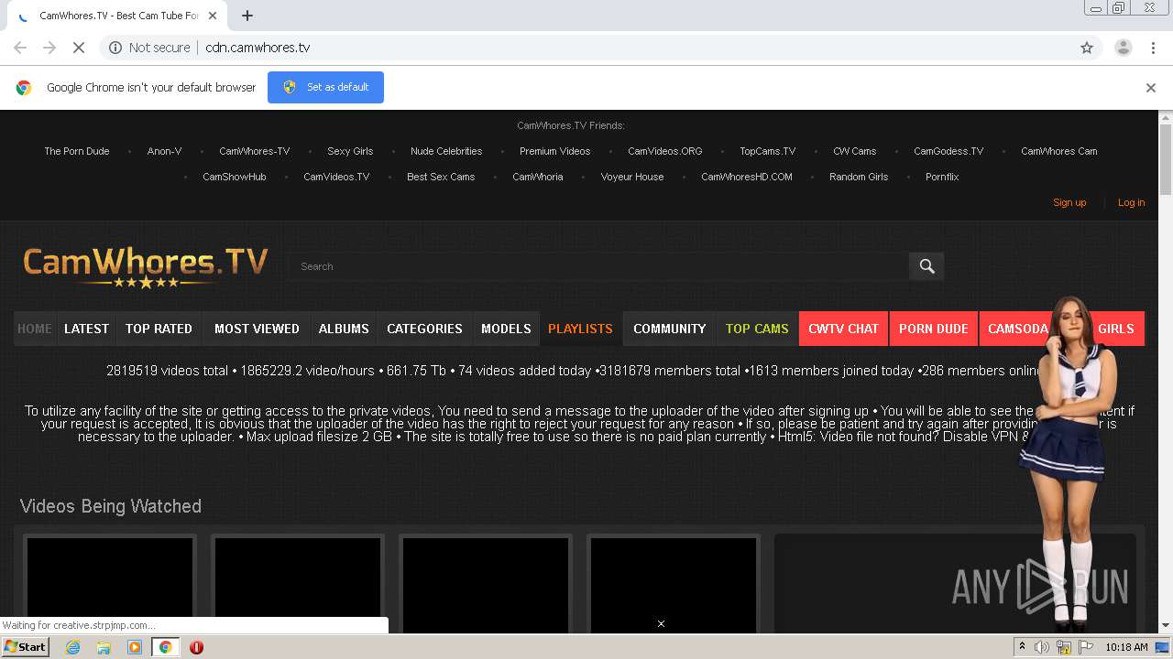This screenshot has width=1173, height=659.
Task: Open File Explorer from taskbar
Action: coord(104,647)
